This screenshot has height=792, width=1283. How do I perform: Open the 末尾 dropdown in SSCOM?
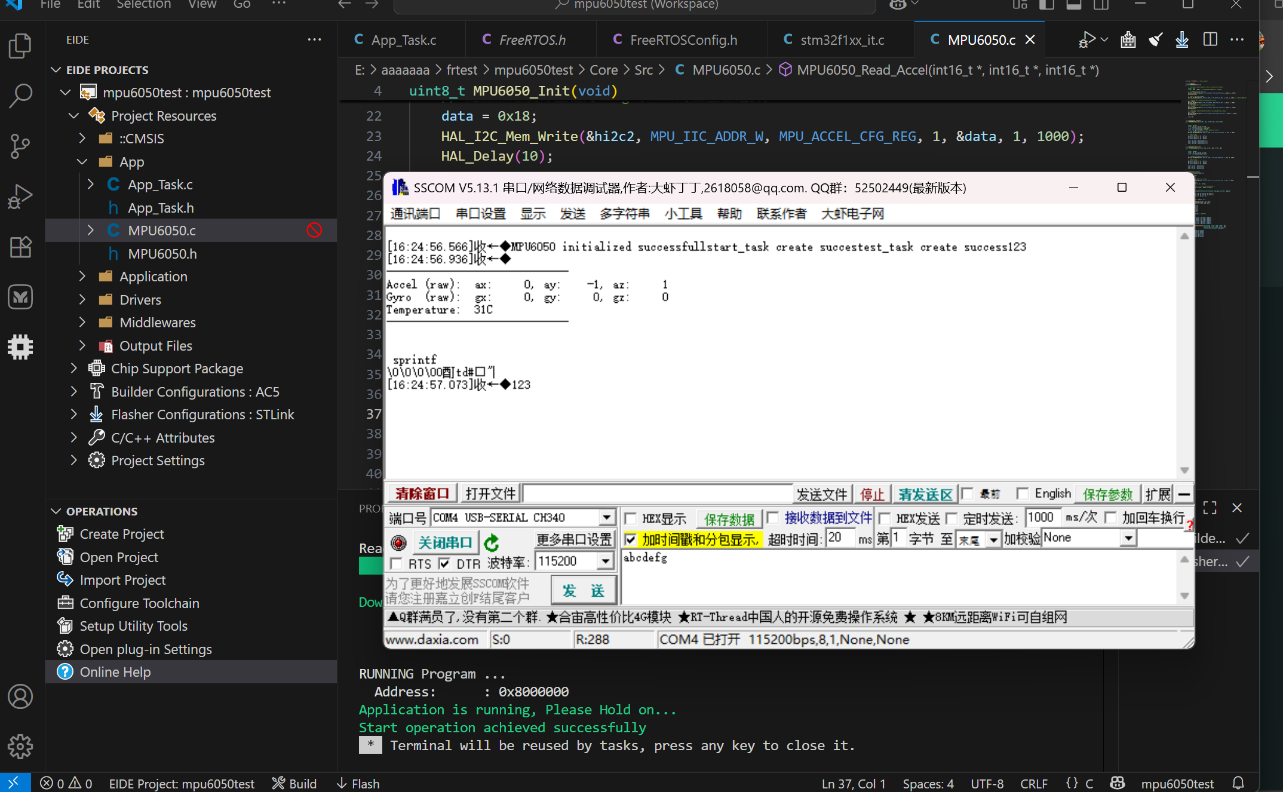[993, 540]
